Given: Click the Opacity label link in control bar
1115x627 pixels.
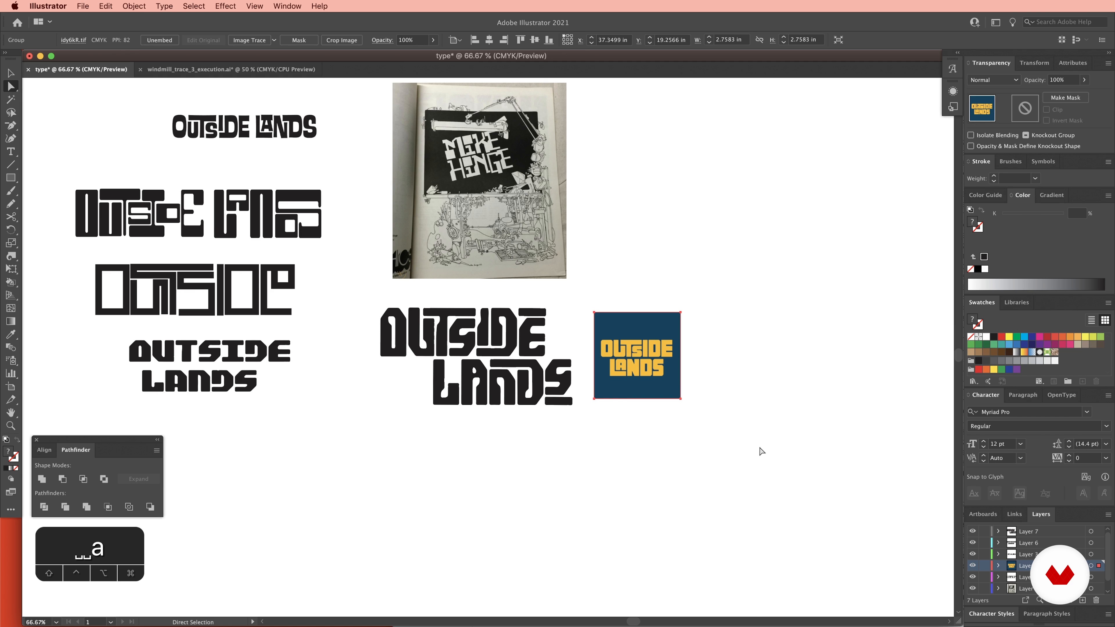Looking at the screenshot, I should pos(382,40).
